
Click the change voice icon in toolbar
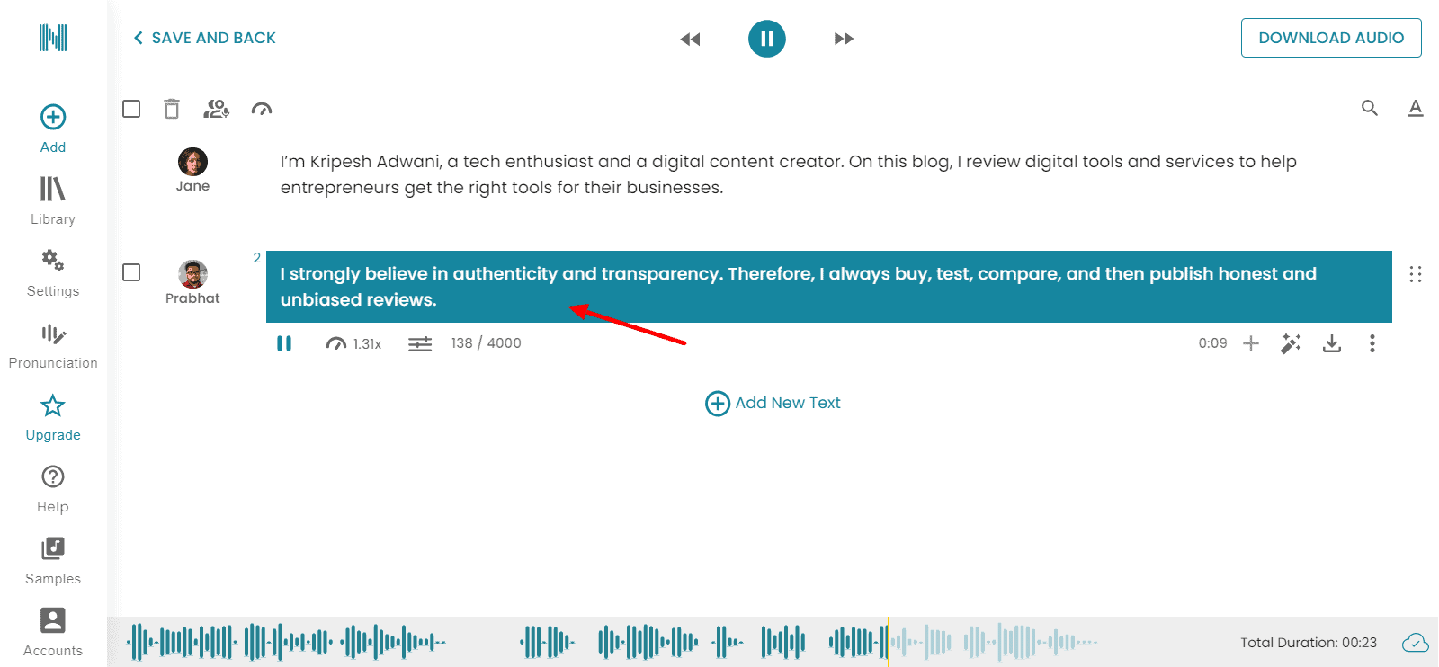click(x=216, y=109)
